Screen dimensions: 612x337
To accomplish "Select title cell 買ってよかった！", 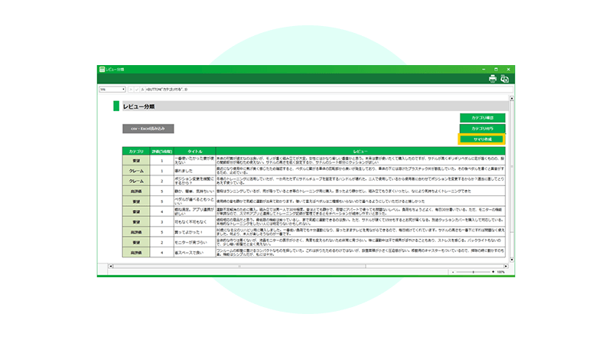I will 195,232.
